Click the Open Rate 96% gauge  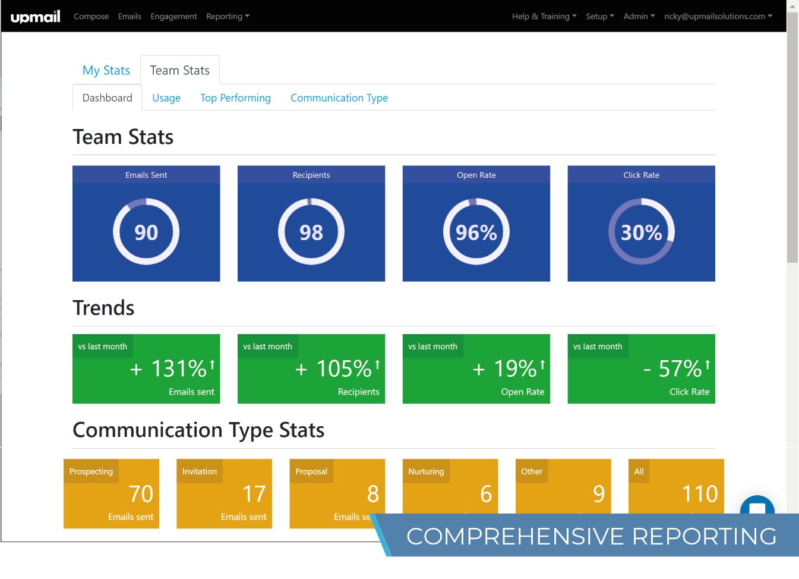pyautogui.click(x=476, y=232)
